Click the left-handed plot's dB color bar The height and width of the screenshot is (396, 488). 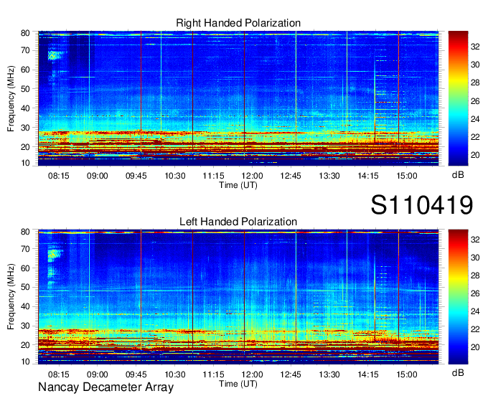point(458,297)
